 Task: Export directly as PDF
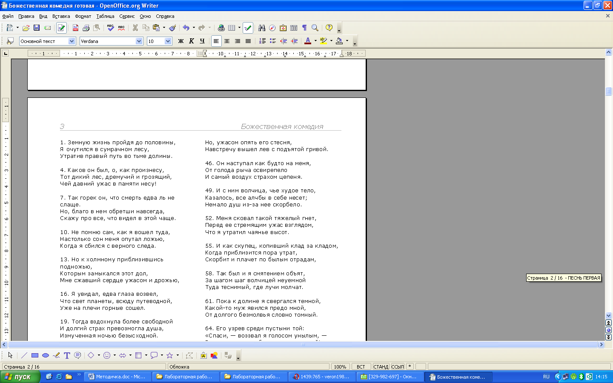click(x=75, y=28)
